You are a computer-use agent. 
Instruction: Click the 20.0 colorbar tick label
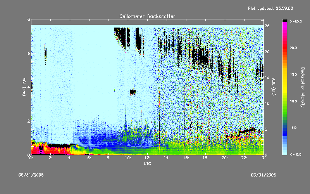pos(293,48)
